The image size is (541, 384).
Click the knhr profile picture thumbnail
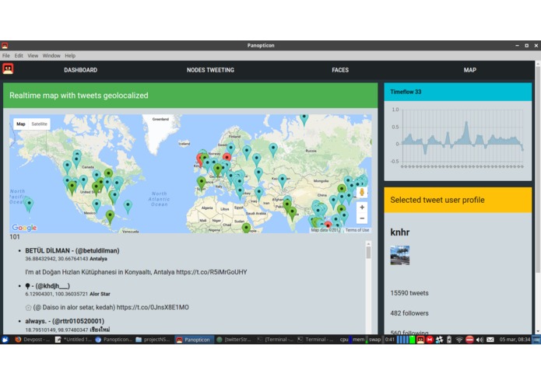[400, 255]
